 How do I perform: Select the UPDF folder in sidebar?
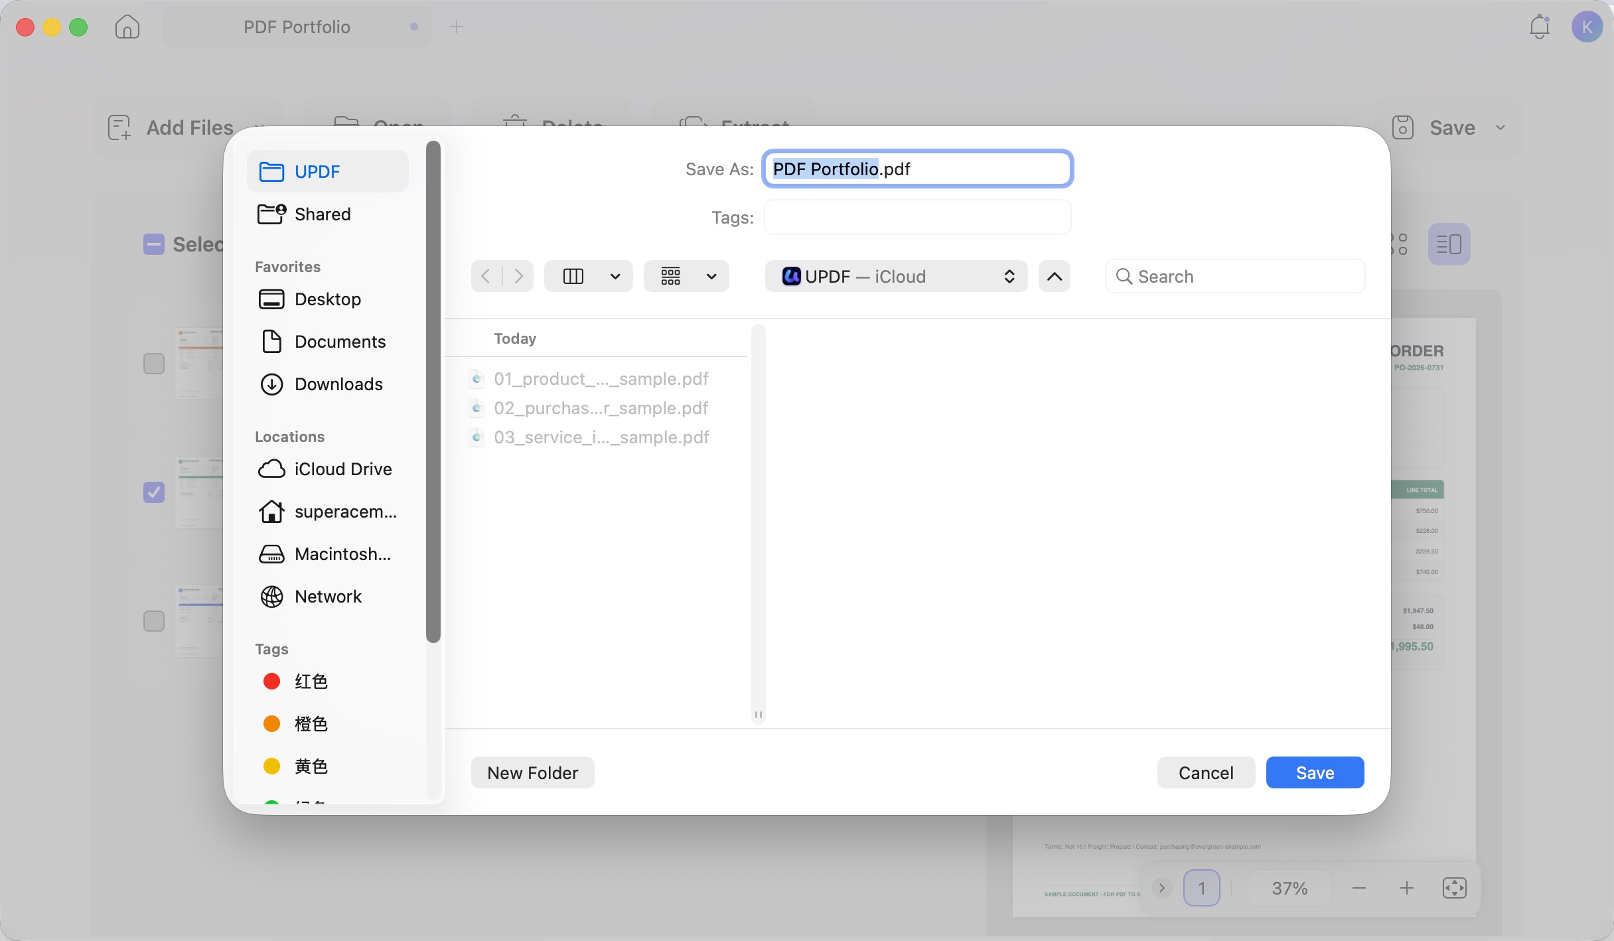328,171
